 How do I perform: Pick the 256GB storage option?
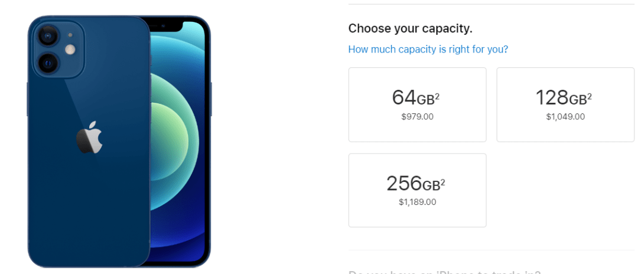click(x=417, y=190)
